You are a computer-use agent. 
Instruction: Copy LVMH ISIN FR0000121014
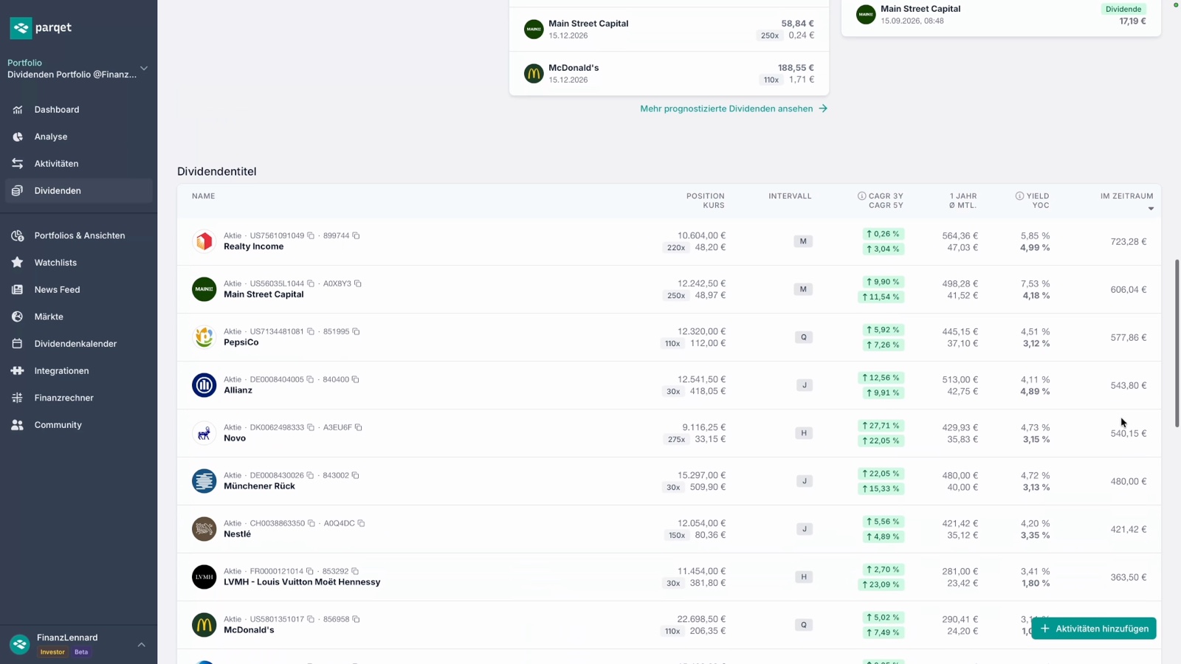coord(310,572)
